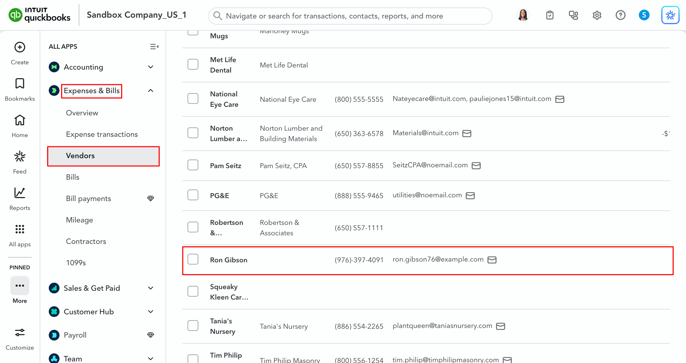Open the Intuit Assist sparkle icon
The height and width of the screenshot is (363, 686).
coord(670,15)
